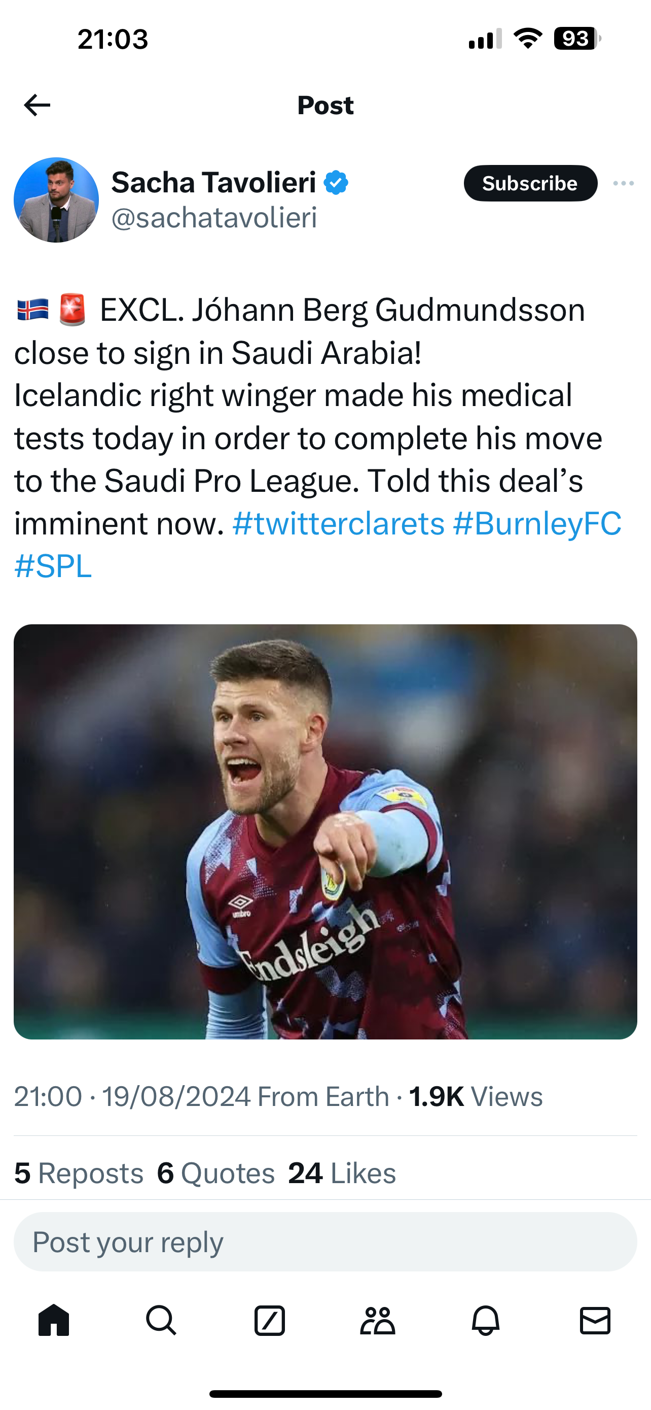Open the @sachatavolieri handle
The width and height of the screenshot is (651, 1410).
[214, 218]
